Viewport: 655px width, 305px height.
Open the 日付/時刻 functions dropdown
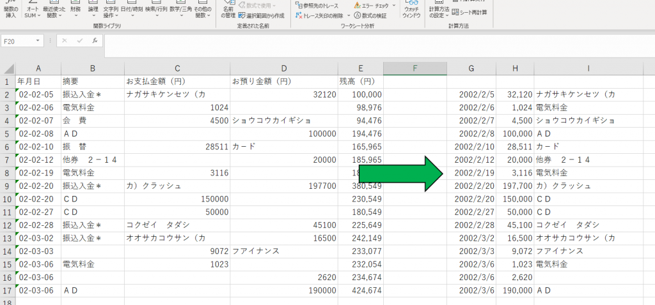click(x=131, y=12)
